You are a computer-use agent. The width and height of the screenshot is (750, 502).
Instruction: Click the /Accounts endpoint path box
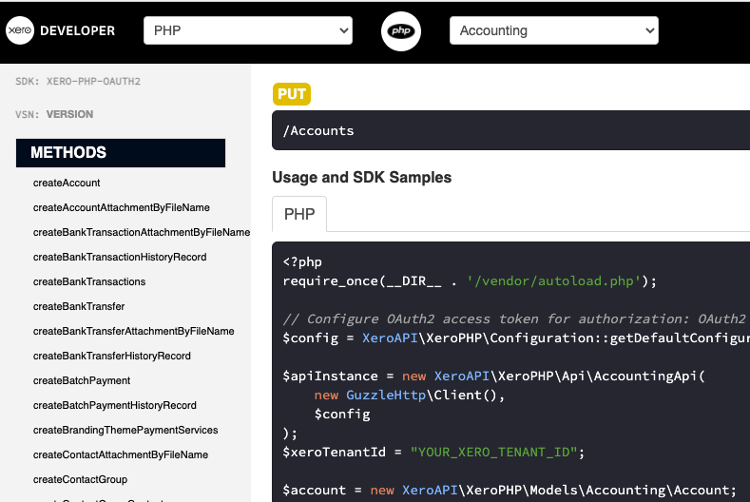click(510, 130)
